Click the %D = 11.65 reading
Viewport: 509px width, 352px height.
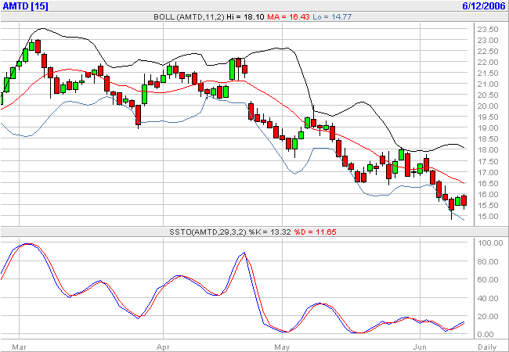(316, 232)
